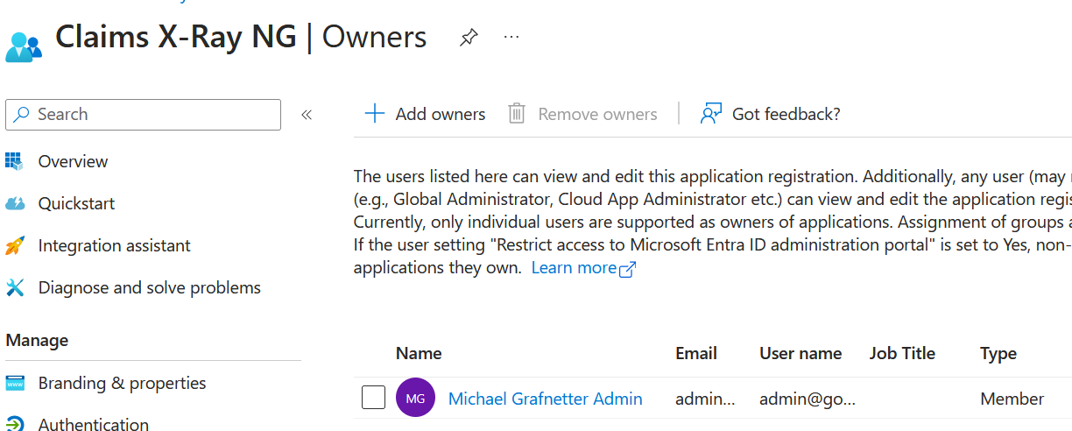Click the MG avatar circle

(x=416, y=398)
